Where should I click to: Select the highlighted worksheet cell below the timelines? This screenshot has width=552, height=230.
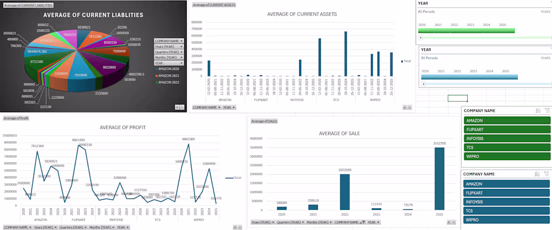(458, 98)
